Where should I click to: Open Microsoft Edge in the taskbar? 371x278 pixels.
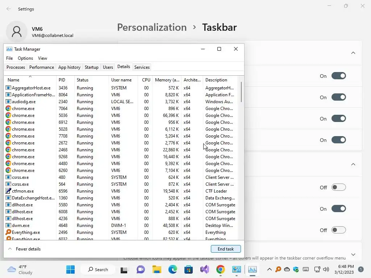(173, 269)
